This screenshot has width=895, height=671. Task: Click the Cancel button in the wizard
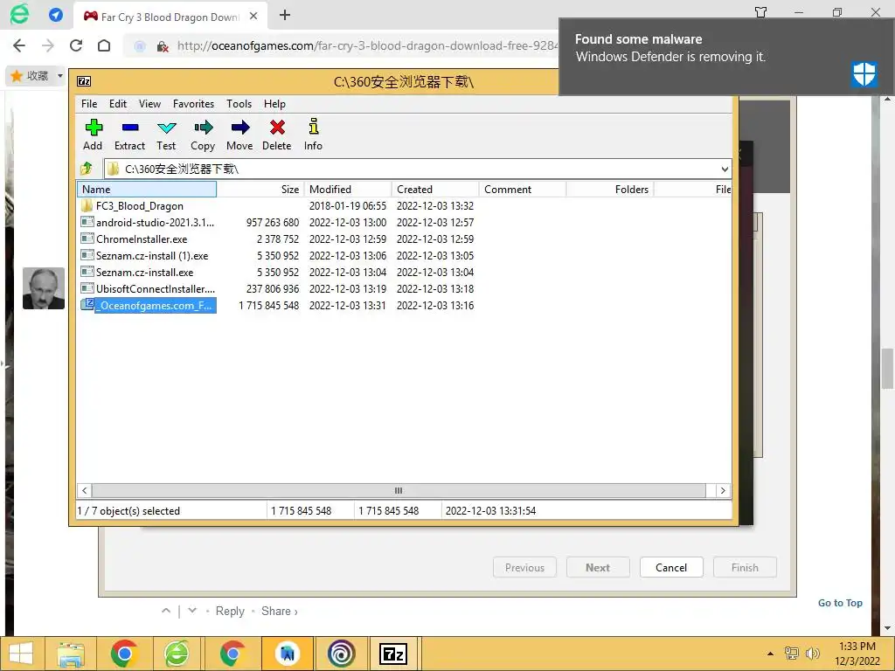click(671, 567)
